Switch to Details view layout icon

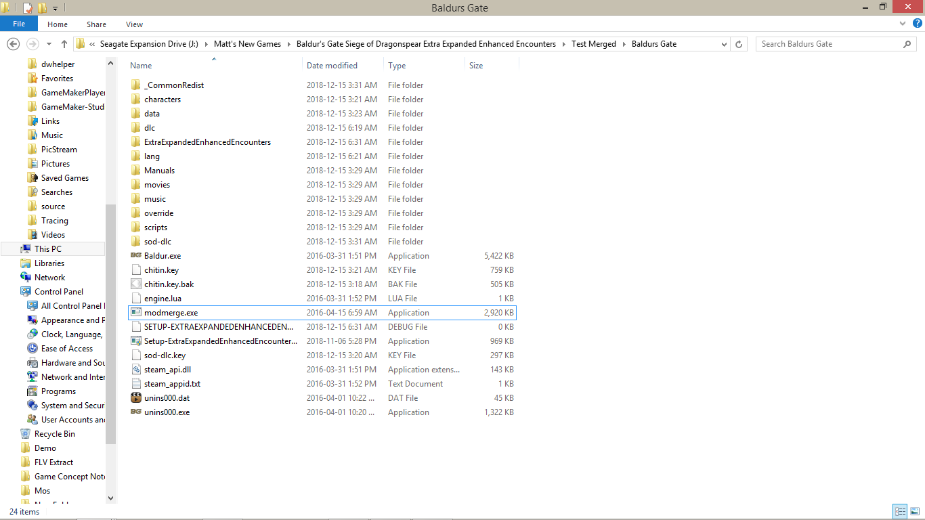(900, 511)
